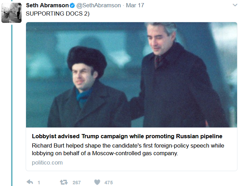Click the blue verified badge
This screenshot has height=186, width=243.
click(72, 5)
